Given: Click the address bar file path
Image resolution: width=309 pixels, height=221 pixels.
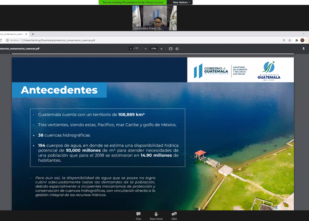Looking at the screenshot, I should pos(58,40).
